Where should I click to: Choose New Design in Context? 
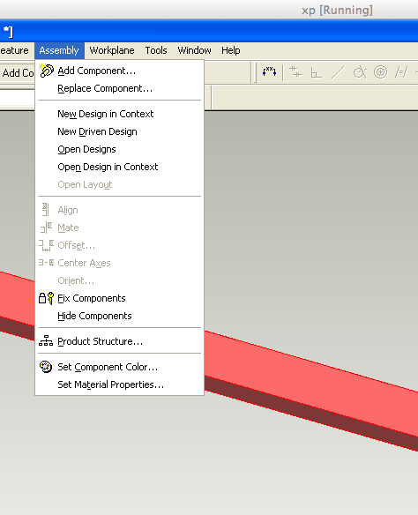[x=120, y=114]
